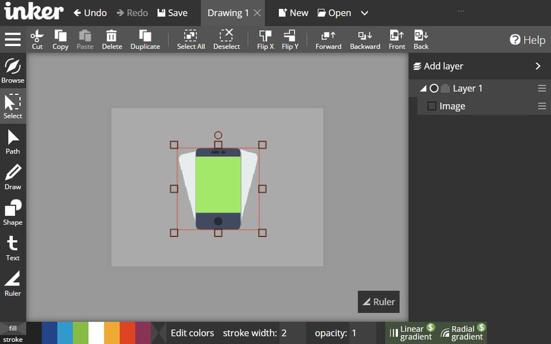Toggle the Image object checkbox
Image resolution: width=551 pixels, height=344 pixels.
(432, 106)
